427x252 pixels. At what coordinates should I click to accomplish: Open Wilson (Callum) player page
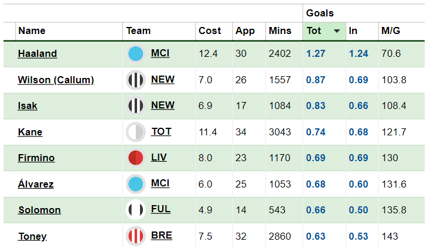56,80
